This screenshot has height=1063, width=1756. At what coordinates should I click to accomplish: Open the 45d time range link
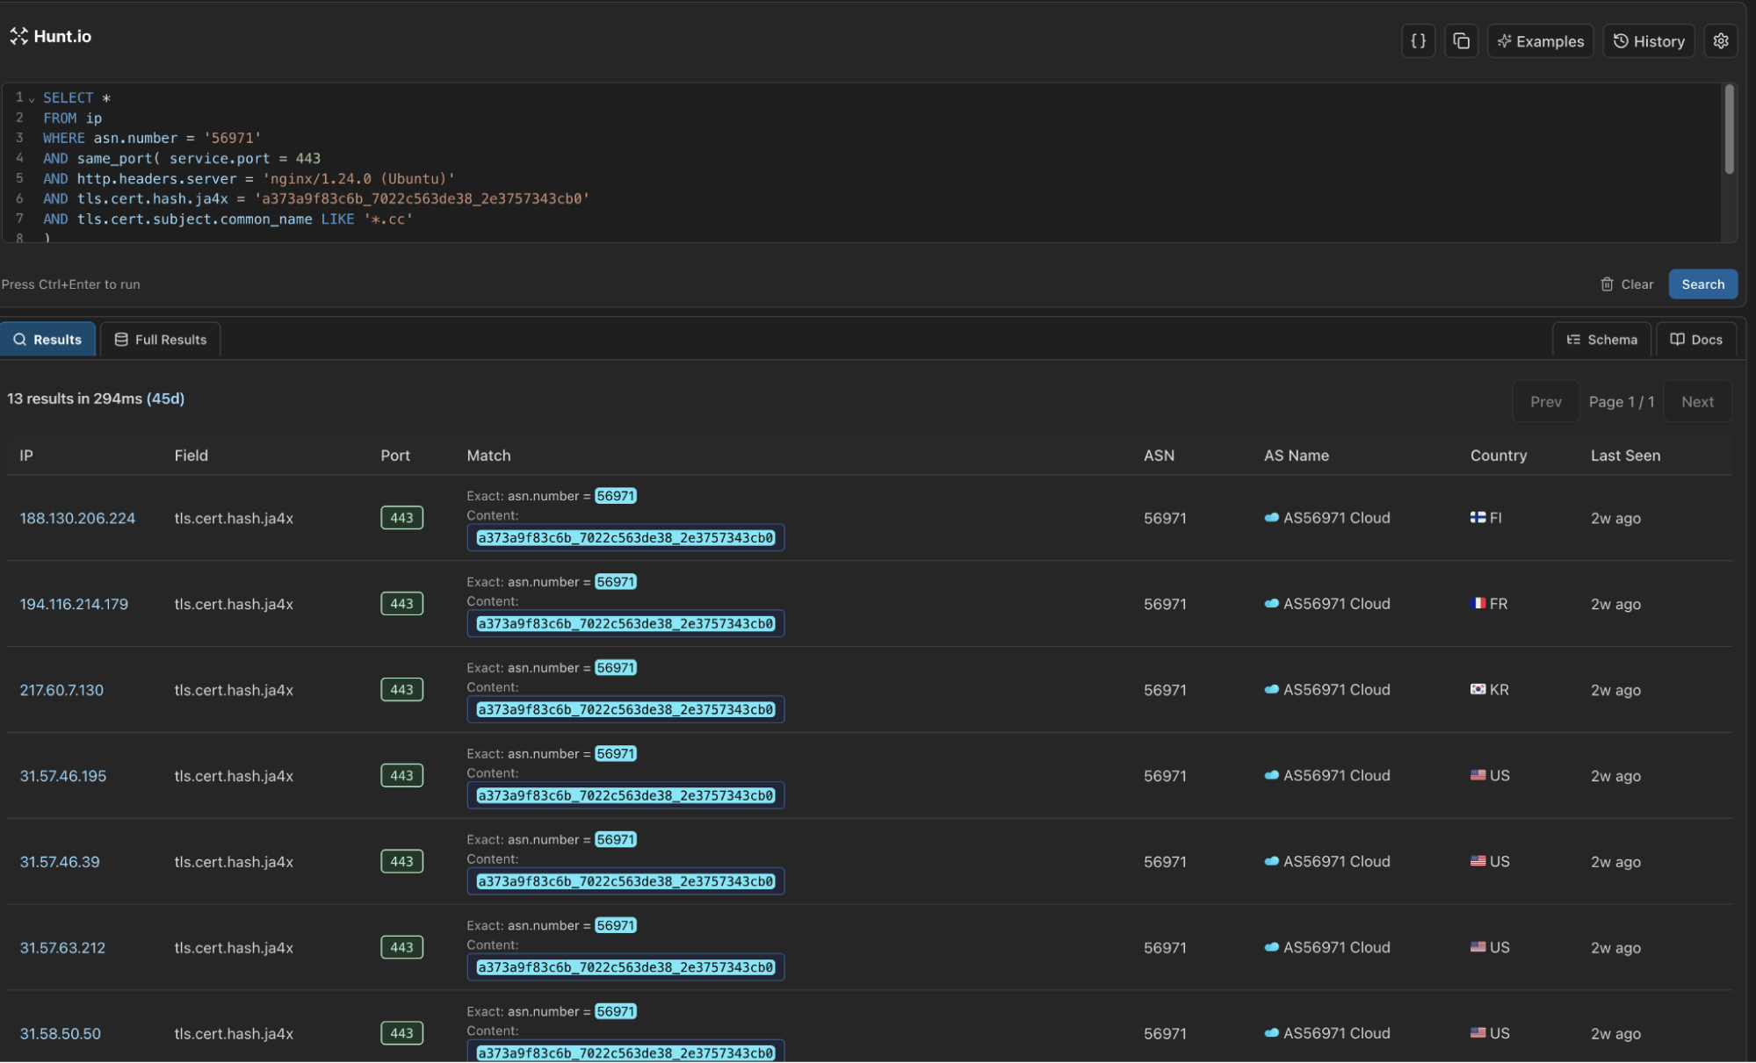[164, 399]
